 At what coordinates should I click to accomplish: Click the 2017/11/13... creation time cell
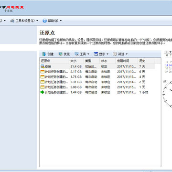click(x=127, y=77)
